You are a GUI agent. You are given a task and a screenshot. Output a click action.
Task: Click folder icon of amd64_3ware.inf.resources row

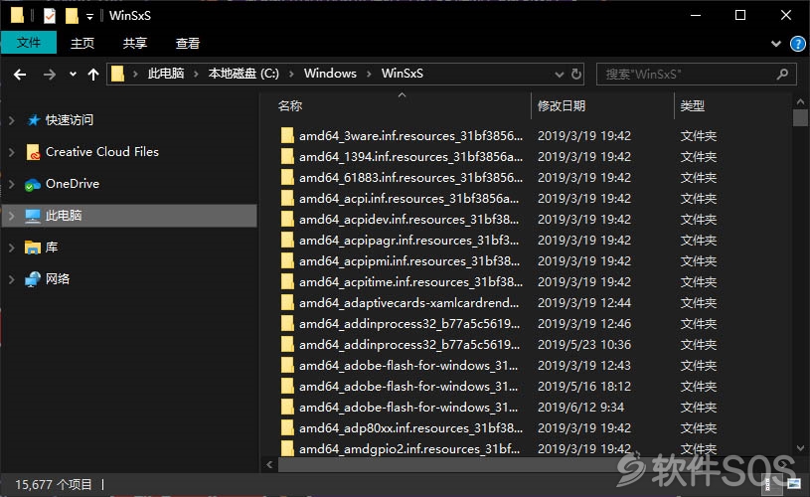click(287, 136)
